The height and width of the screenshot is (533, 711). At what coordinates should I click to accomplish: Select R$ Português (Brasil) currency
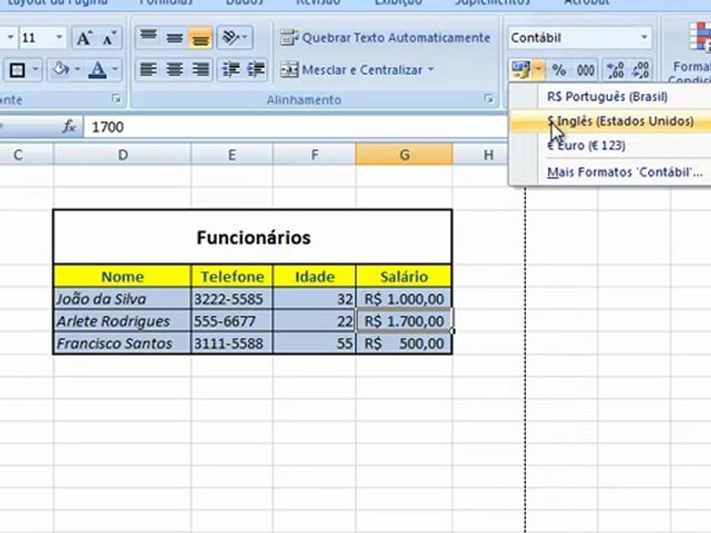[x=611, y=96]
